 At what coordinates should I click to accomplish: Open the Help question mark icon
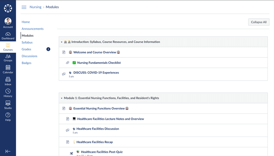pyautogui.click(x=8, y=115)
